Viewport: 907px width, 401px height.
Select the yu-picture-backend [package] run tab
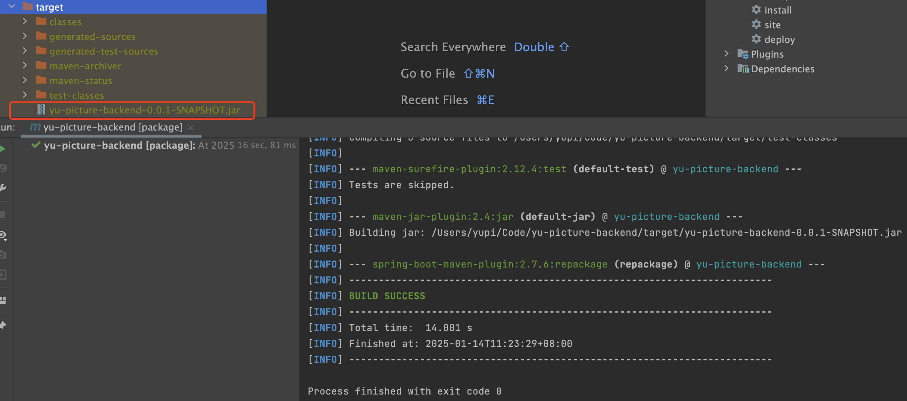click(112, 127)
